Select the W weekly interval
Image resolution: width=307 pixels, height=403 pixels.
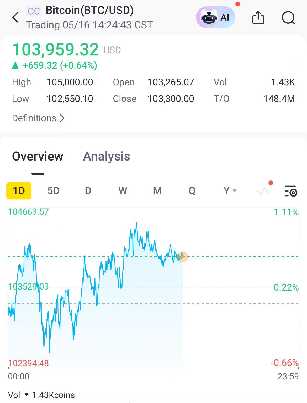pos(123,190)
